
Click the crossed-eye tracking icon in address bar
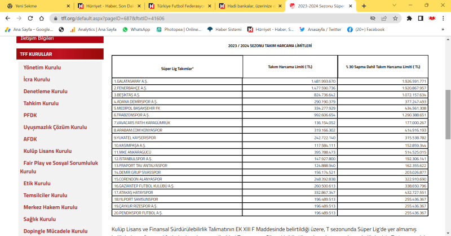pyautogui.click(x=373, y=19)
